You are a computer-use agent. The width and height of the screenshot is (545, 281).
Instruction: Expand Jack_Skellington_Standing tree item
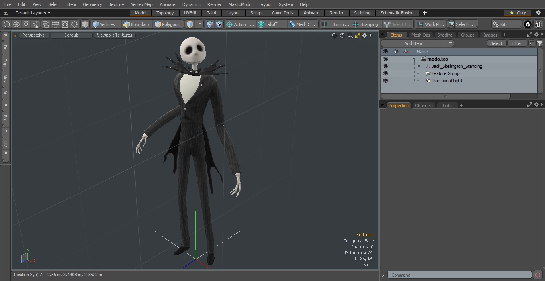tap(419, 66)
